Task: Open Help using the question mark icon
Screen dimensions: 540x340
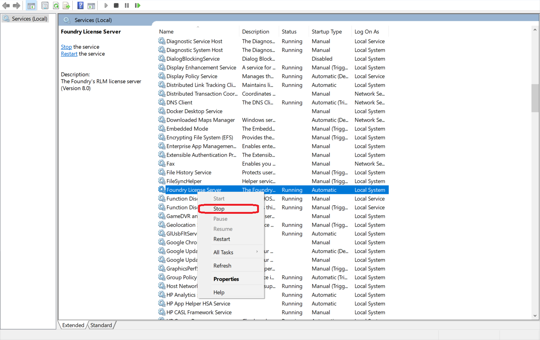Action: [x=80, y=5]
